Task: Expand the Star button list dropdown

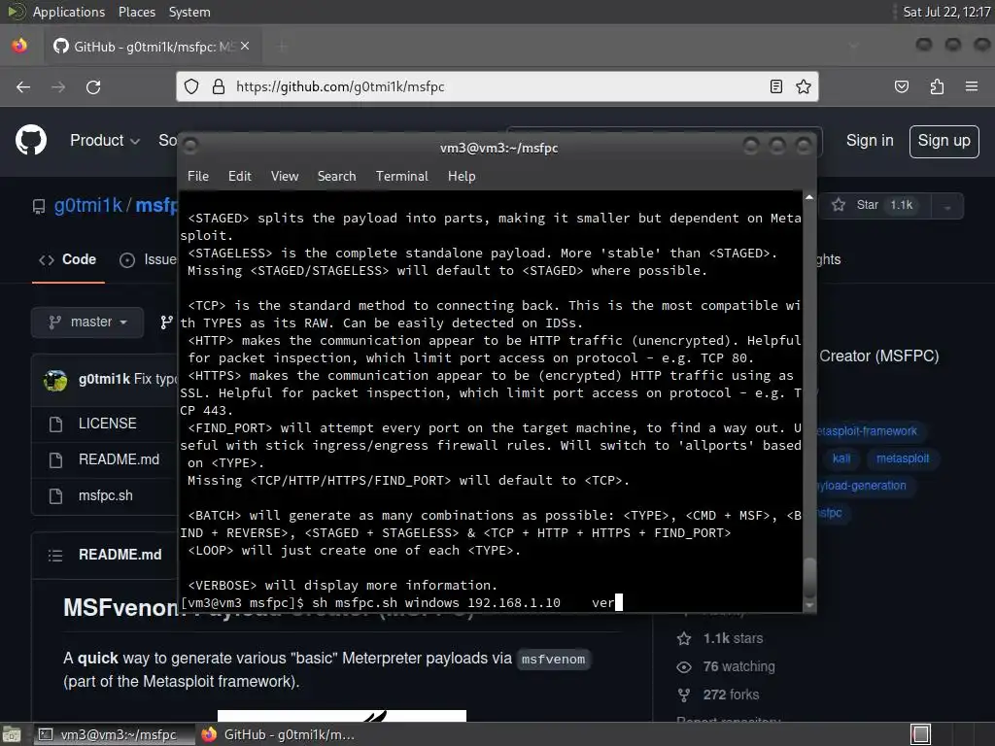Action: click(x=947, y=206)
